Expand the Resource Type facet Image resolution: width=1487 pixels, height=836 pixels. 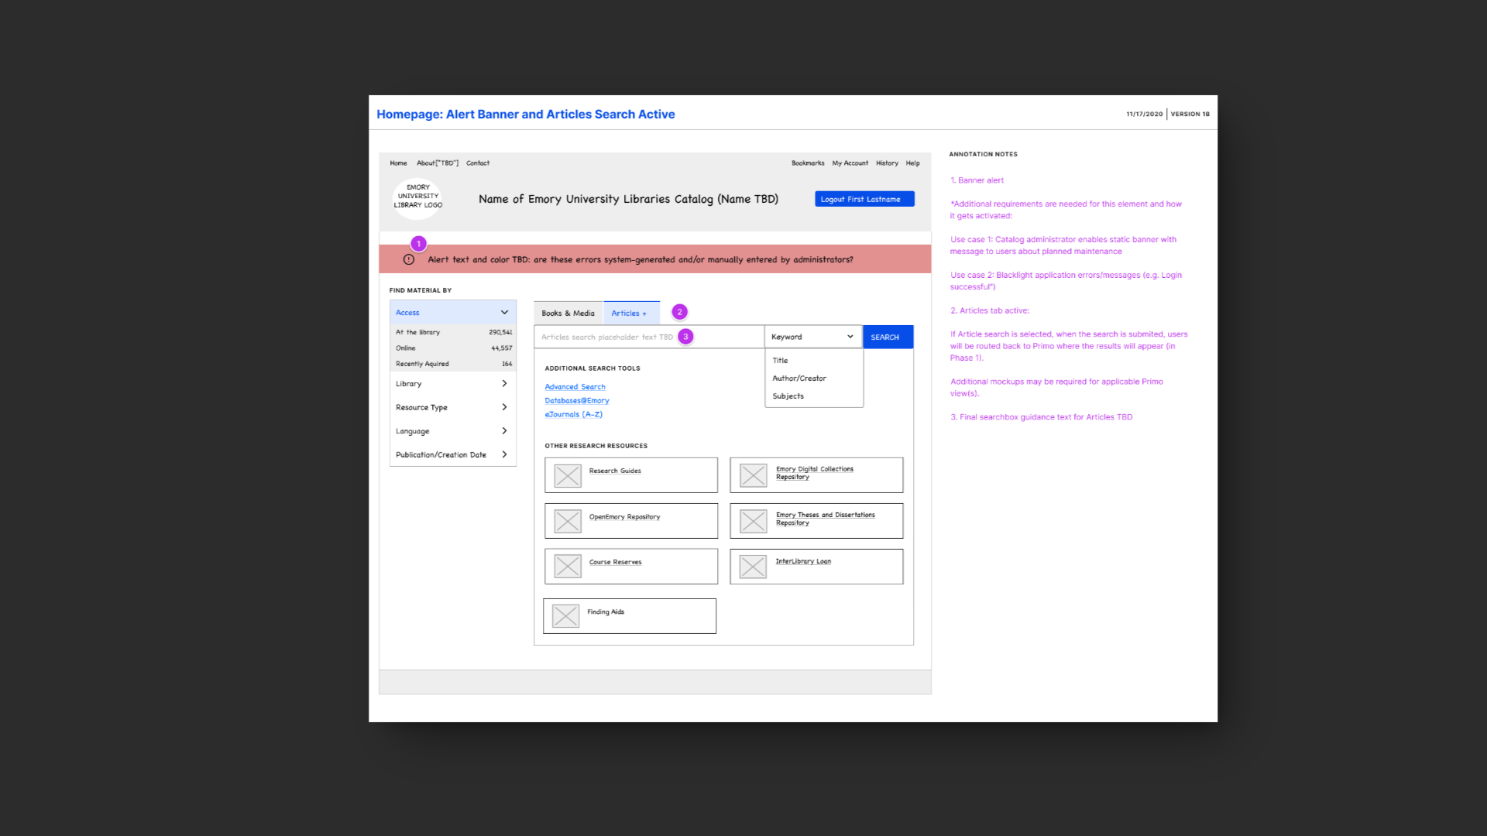[504, 407]
